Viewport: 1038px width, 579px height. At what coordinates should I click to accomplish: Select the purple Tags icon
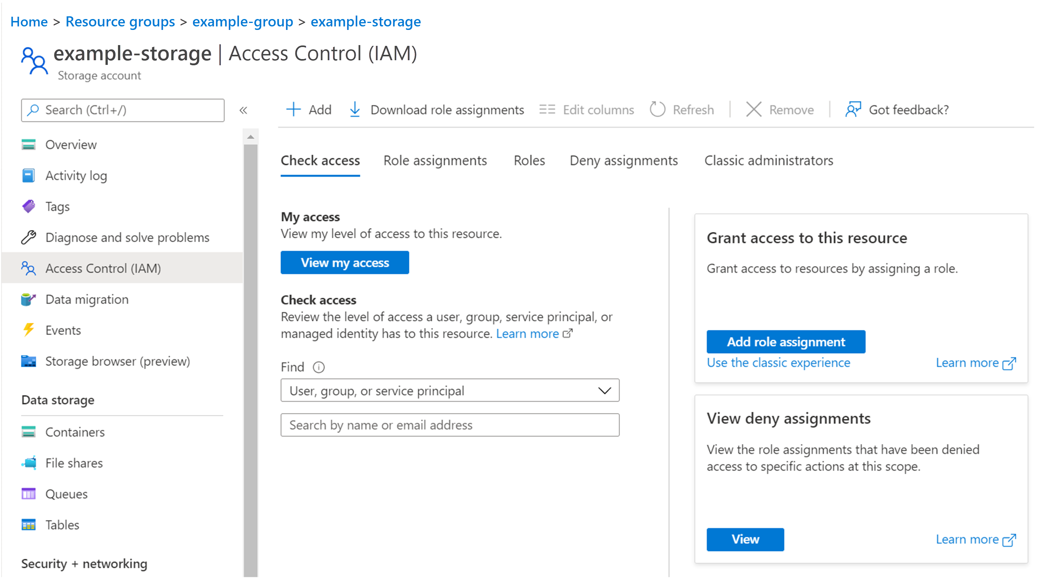29,206
